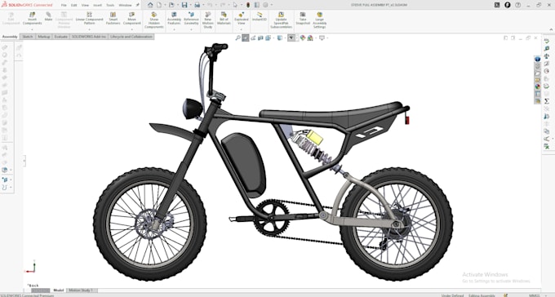Viewport: 555px width, 297px height.
Task: Expand Exploded View dropdown arrow
Action: click(x=241, y=29)
